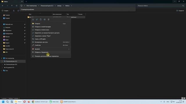Open the Документы quick access folder
186x104 pixels.
(x=8, y=30)
